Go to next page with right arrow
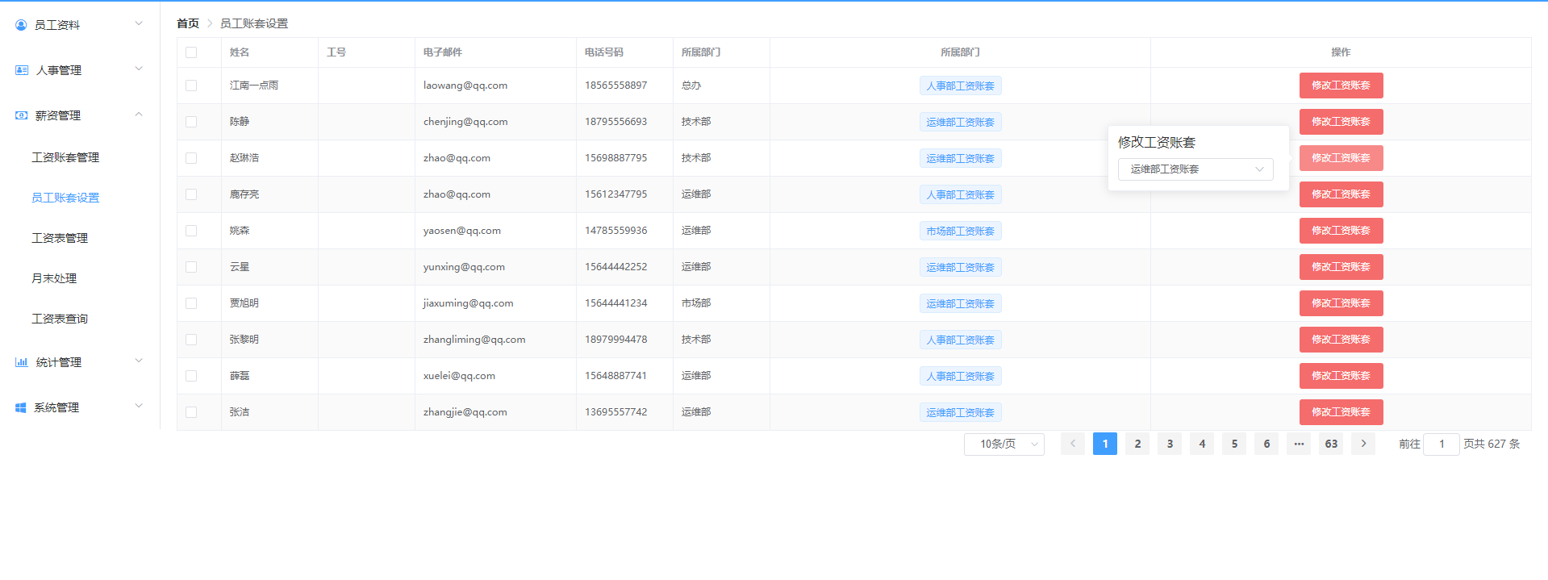 [1363, 444]
